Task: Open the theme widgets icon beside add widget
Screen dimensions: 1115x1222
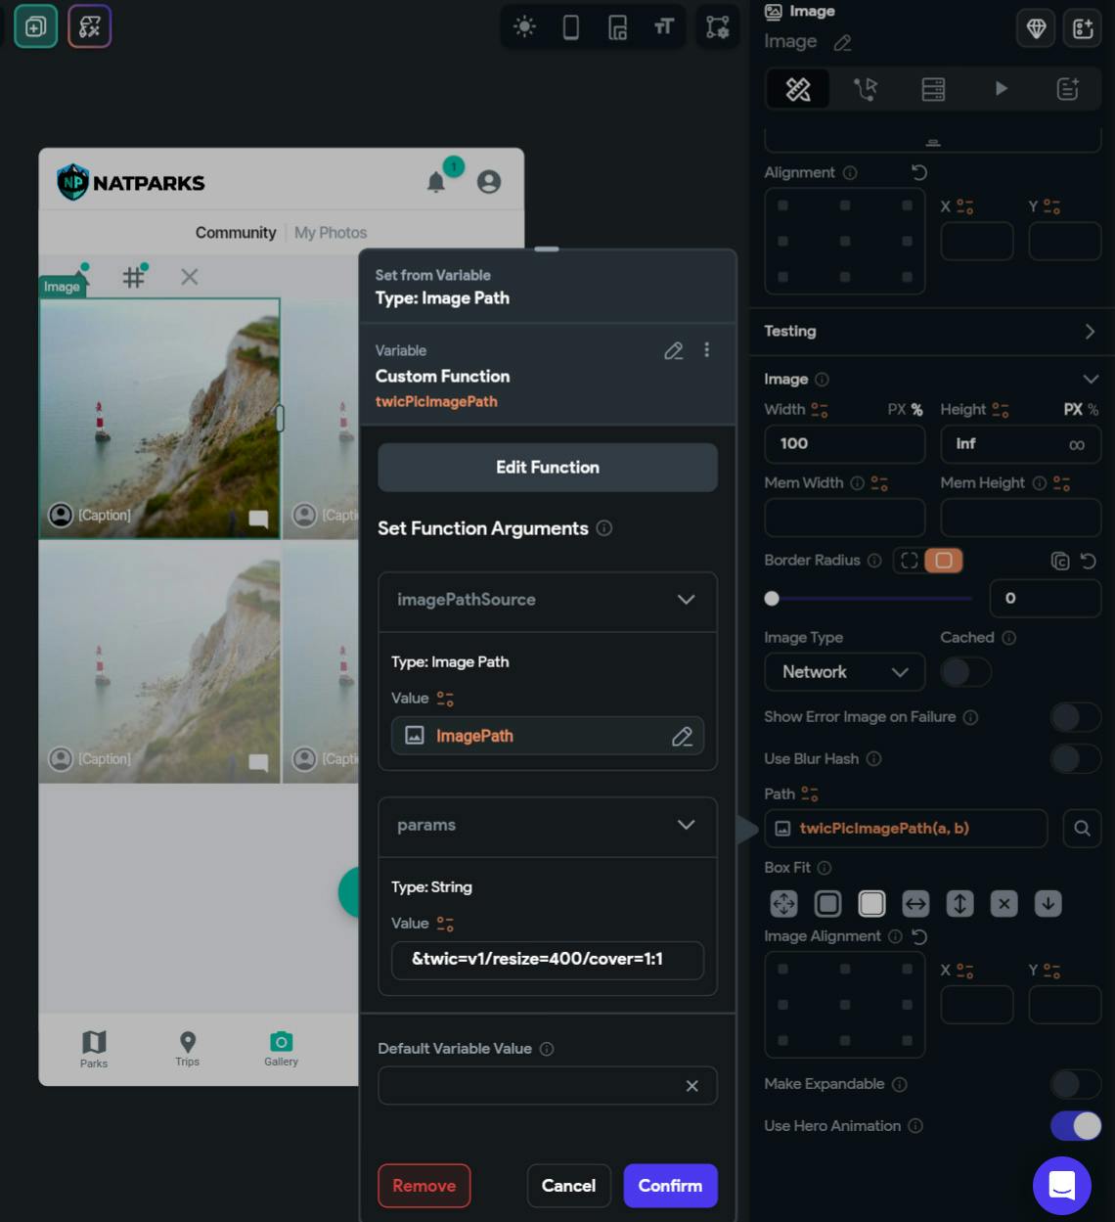Action: (x=89, y=26)
